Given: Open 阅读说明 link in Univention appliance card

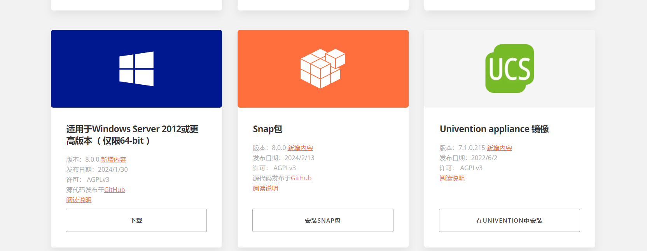Looking at the screenshot, I should [x=452, y=178].
